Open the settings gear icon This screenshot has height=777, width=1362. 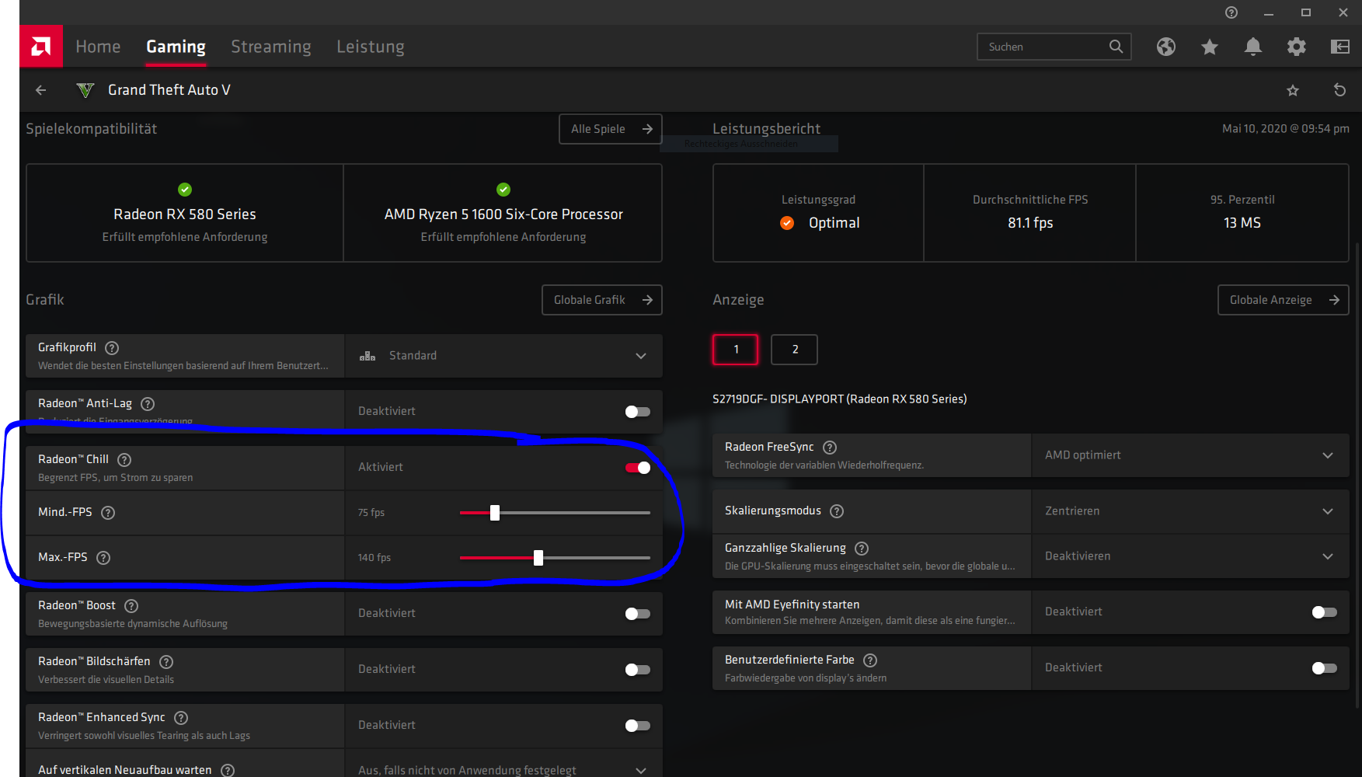pyautogui.click(x=1297, y=47)
